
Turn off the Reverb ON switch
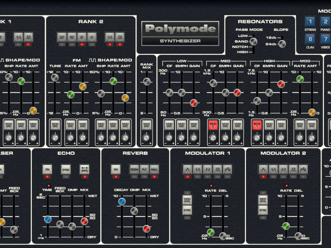(116, 169)
